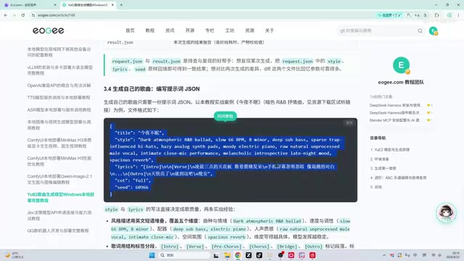Image resolution: width=464 pixels, height=261 pixels.
Task: Open the Windows Start button
Action: click(152, 255)
